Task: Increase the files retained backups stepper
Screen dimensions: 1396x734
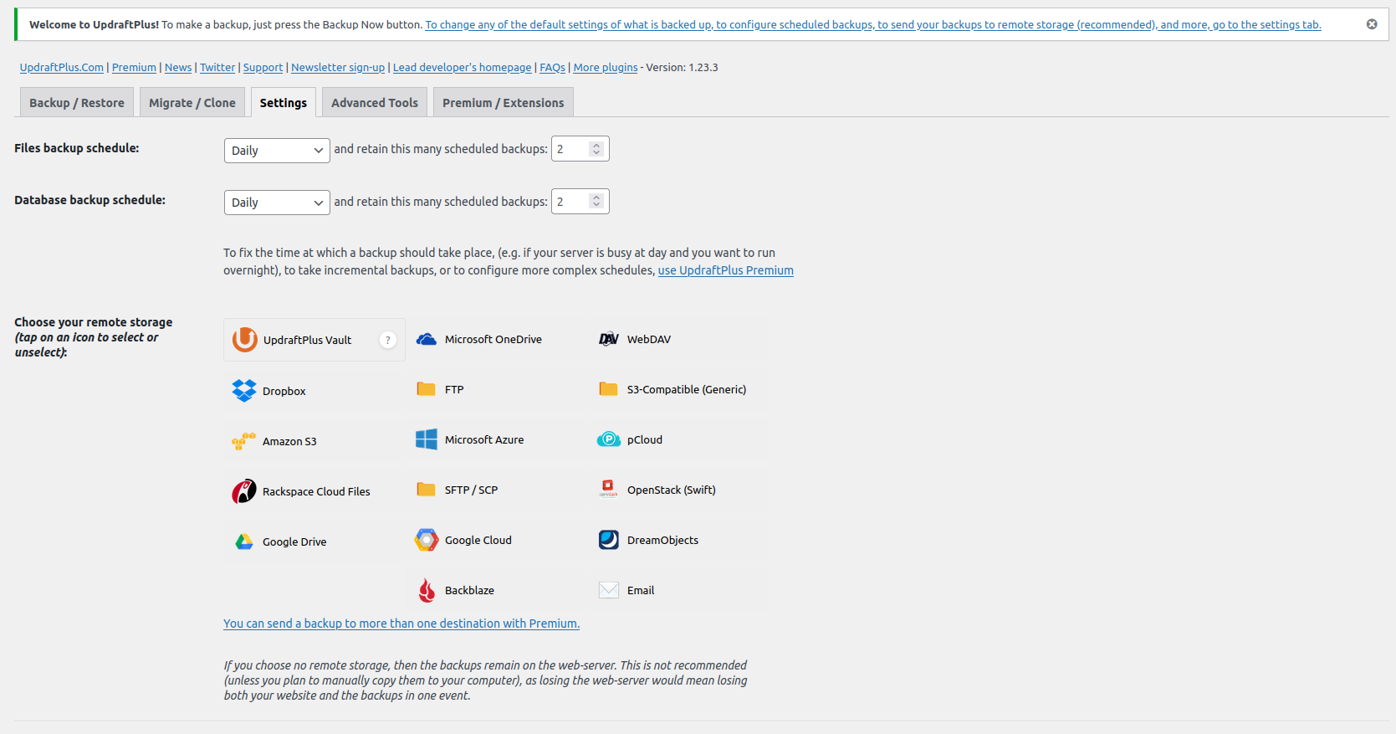Action: point(596,145)
